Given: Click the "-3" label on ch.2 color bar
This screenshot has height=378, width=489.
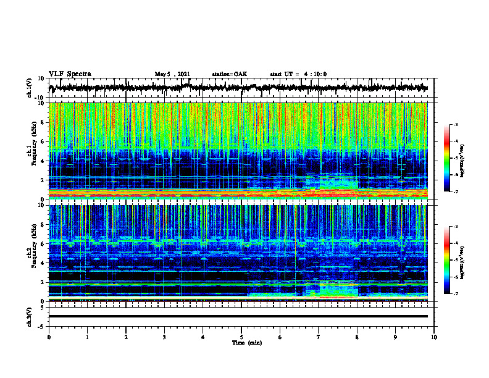Looking at the screenshot, I should (455, 227).
